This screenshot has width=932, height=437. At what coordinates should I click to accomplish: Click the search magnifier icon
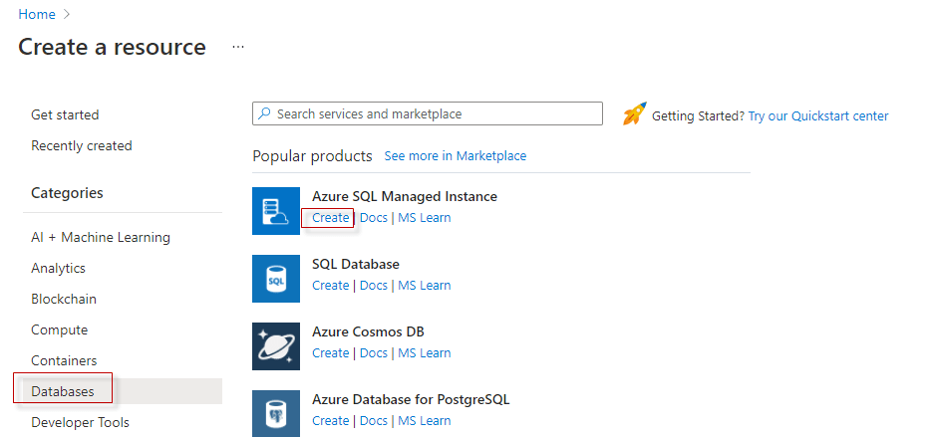pyautogui.click(x=264, y=114)
